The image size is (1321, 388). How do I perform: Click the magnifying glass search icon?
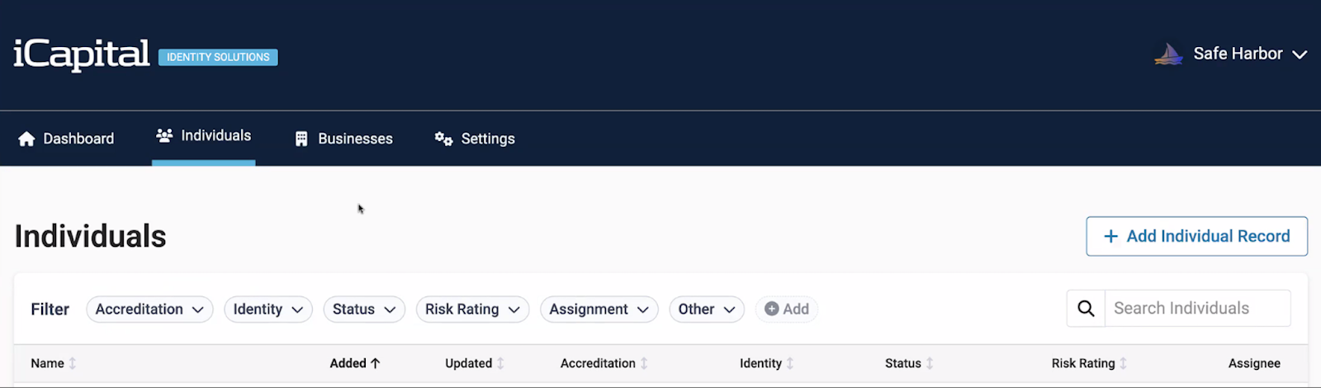1086,309
